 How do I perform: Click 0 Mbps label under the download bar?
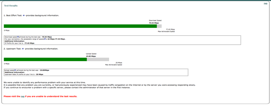pyautogui.click(x=7, y=30)
